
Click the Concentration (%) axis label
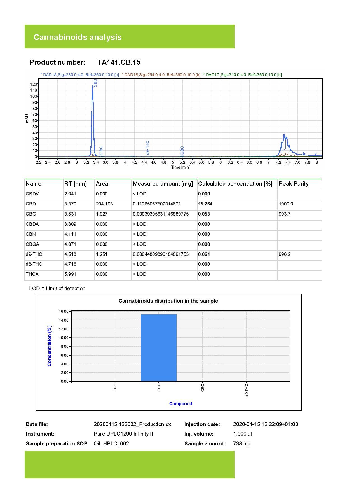pyautogui.click(x=50, y=346)
